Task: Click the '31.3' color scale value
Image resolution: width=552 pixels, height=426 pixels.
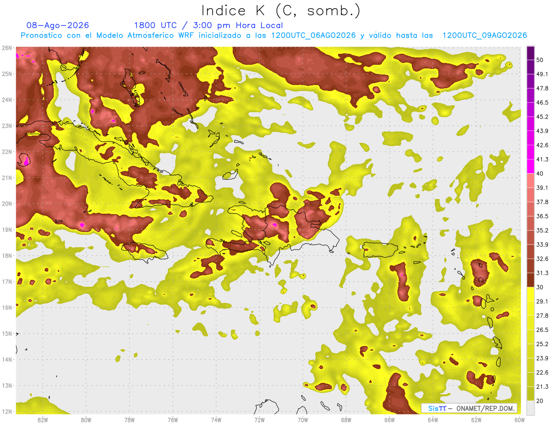Action: pyautogui.click(x=542, y=273)
